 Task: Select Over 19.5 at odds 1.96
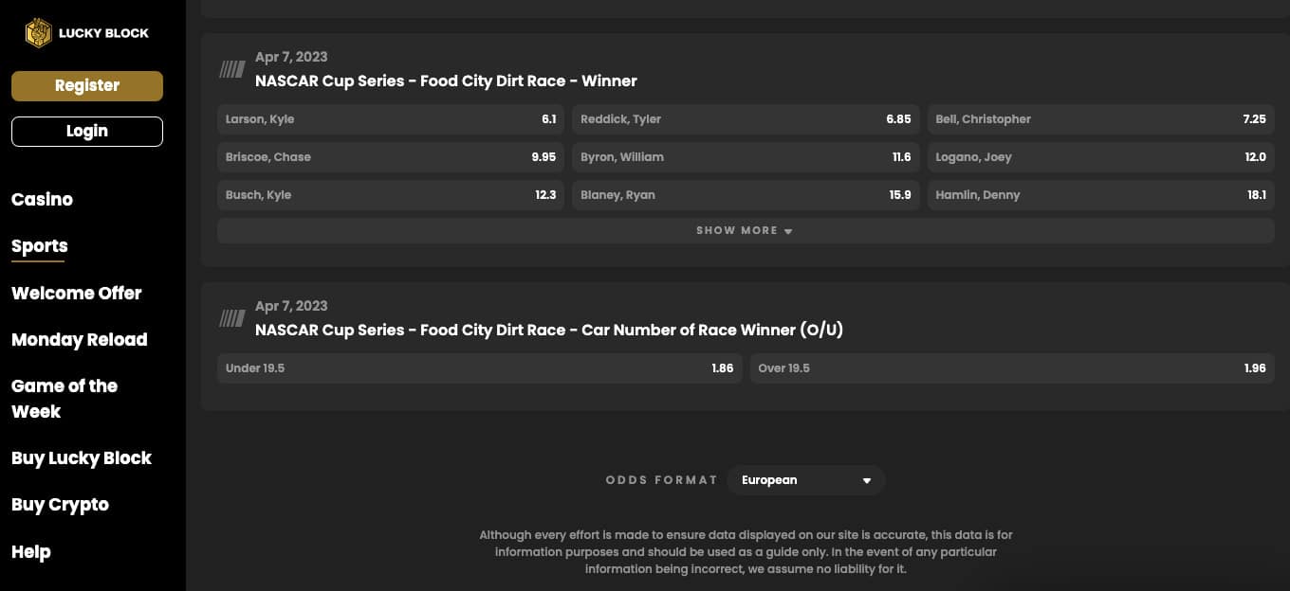(x=1012, y=368)
